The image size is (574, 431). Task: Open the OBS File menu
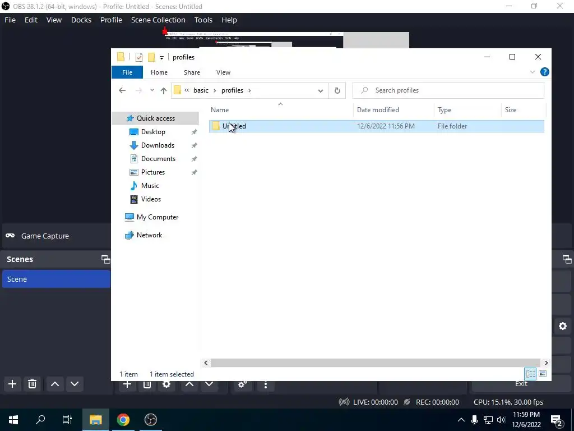pyautogui.click(x=10, y=20)
